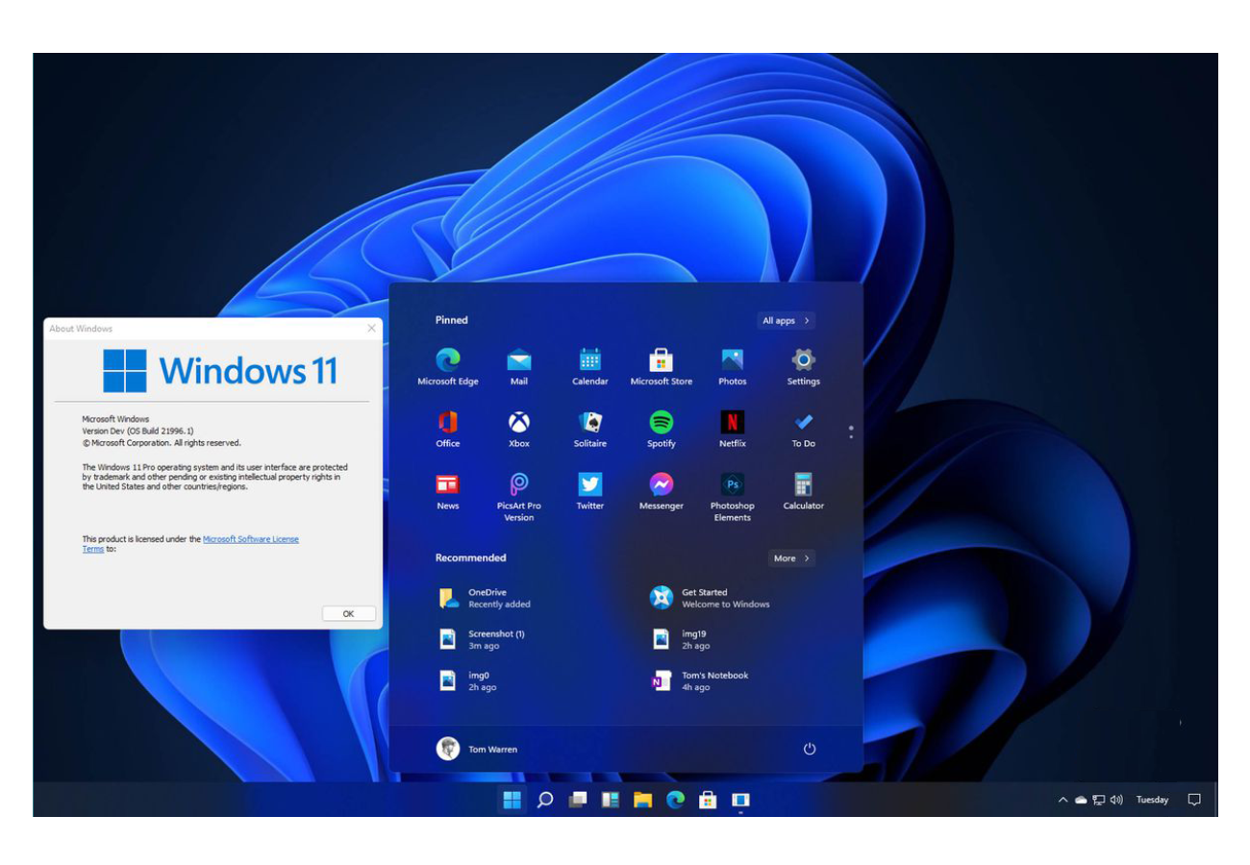Open File Explorer on the taskbar

coord(643,800)
